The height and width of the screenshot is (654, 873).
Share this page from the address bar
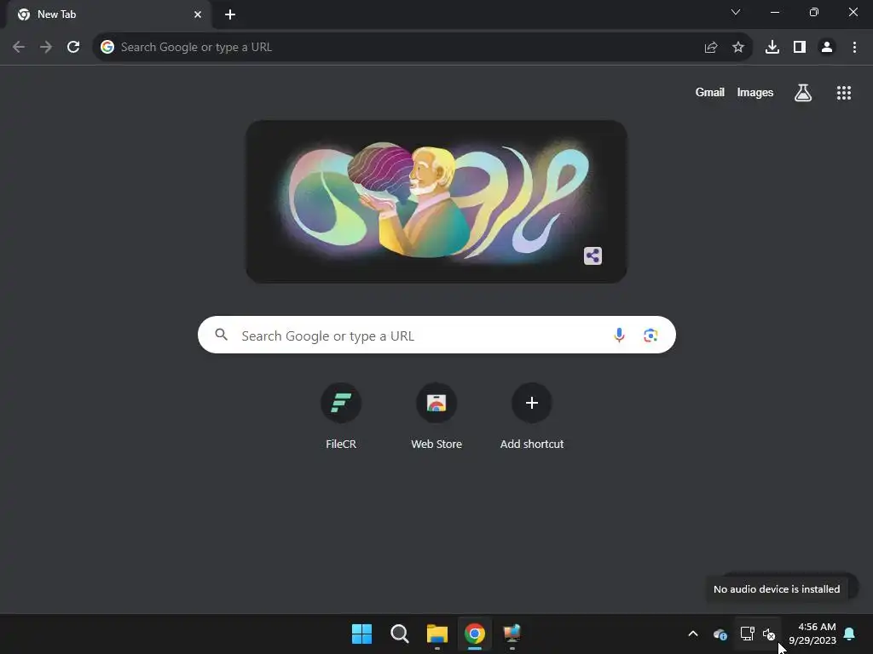[710, 48]
